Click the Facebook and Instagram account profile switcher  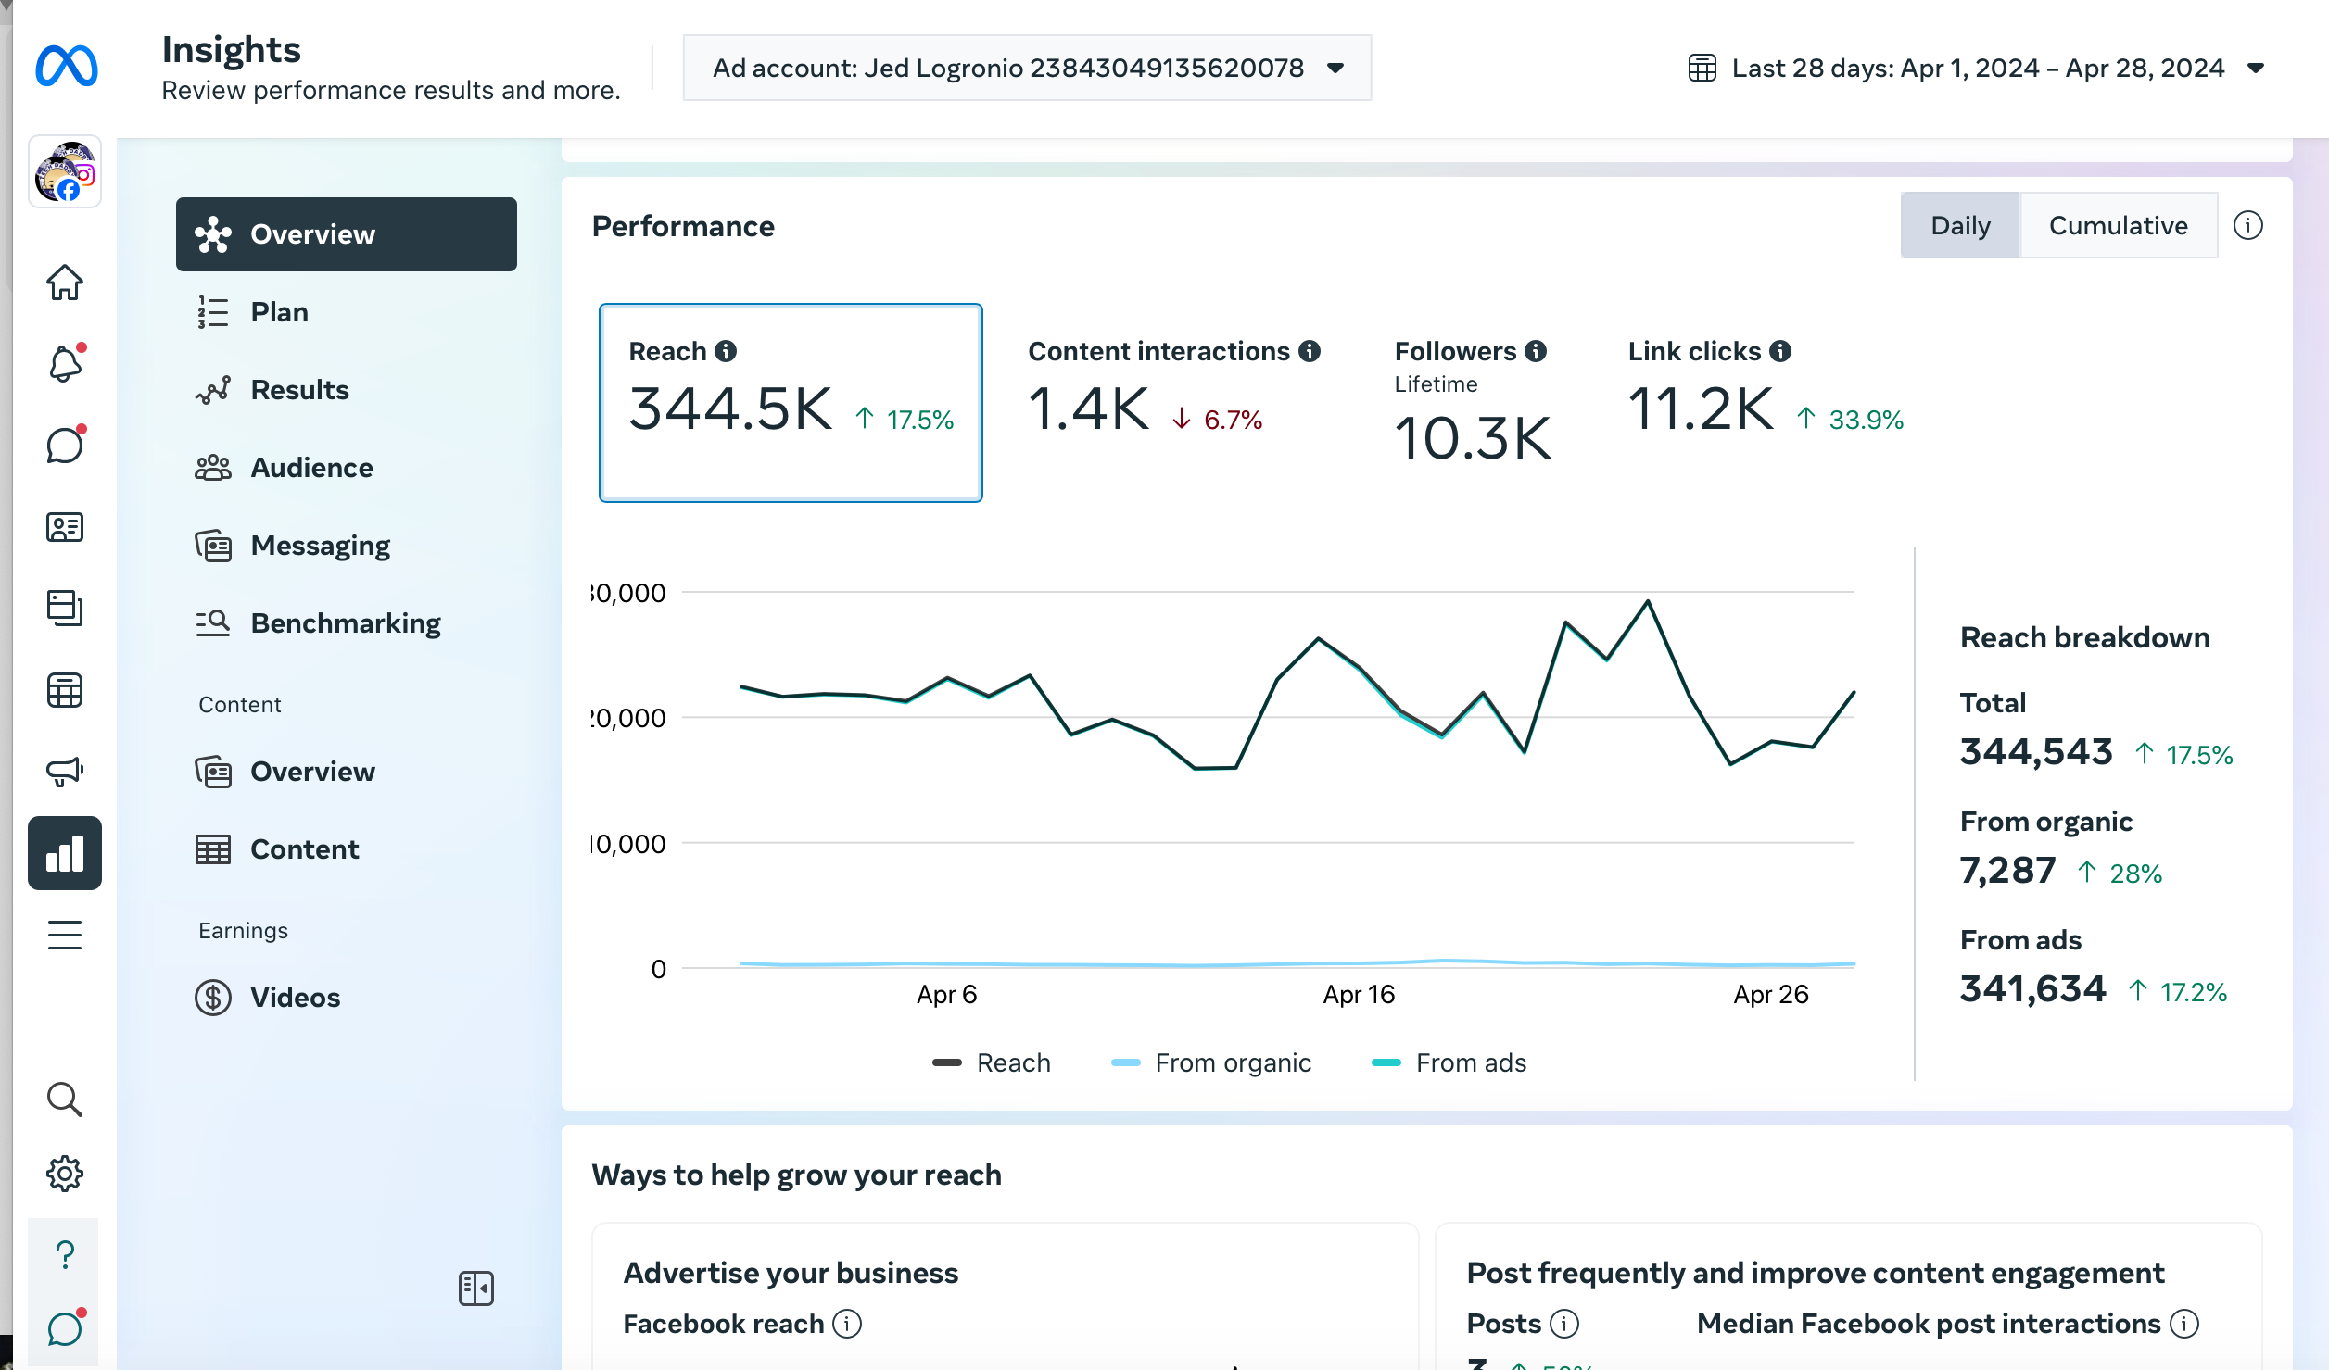pyautogui.click(x=65, y=172)
